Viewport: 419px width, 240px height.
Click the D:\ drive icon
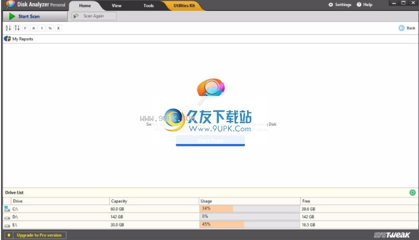pos(7,218)
